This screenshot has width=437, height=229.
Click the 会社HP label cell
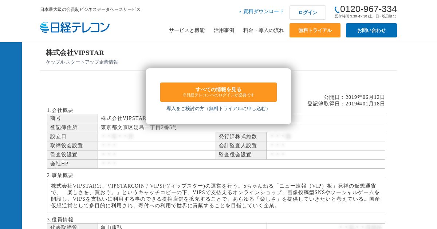point(72,164)
